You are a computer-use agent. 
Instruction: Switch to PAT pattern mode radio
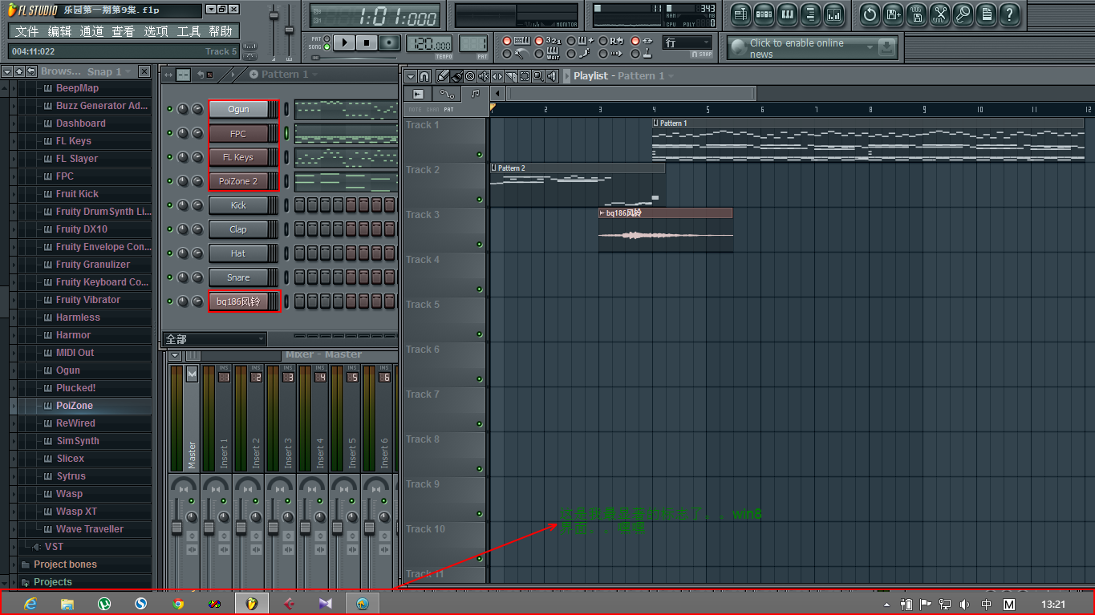pos(327,38)
